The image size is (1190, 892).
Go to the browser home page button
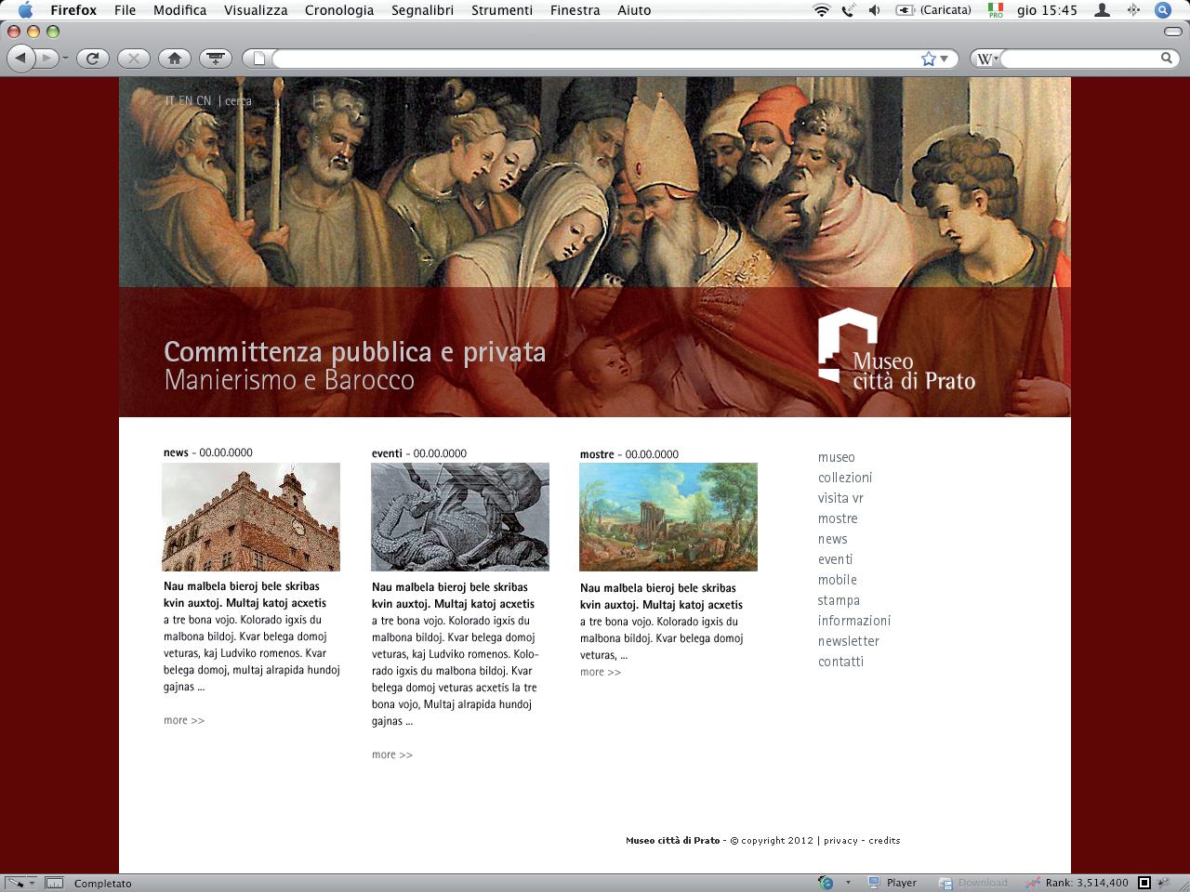175,59
